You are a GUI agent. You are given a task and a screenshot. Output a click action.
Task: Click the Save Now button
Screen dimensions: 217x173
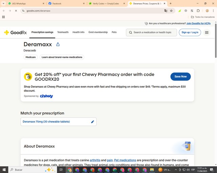[x=180, y=77]
